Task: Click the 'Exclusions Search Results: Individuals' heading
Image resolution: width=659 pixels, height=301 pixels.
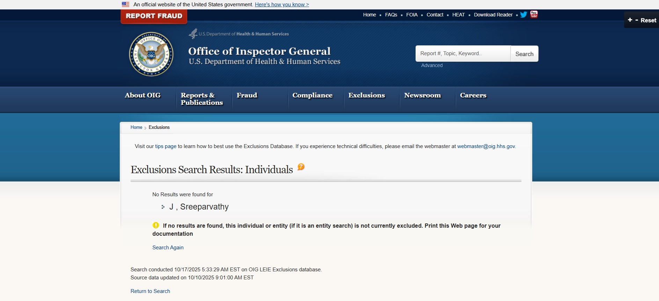Action: tap(212, 170)
